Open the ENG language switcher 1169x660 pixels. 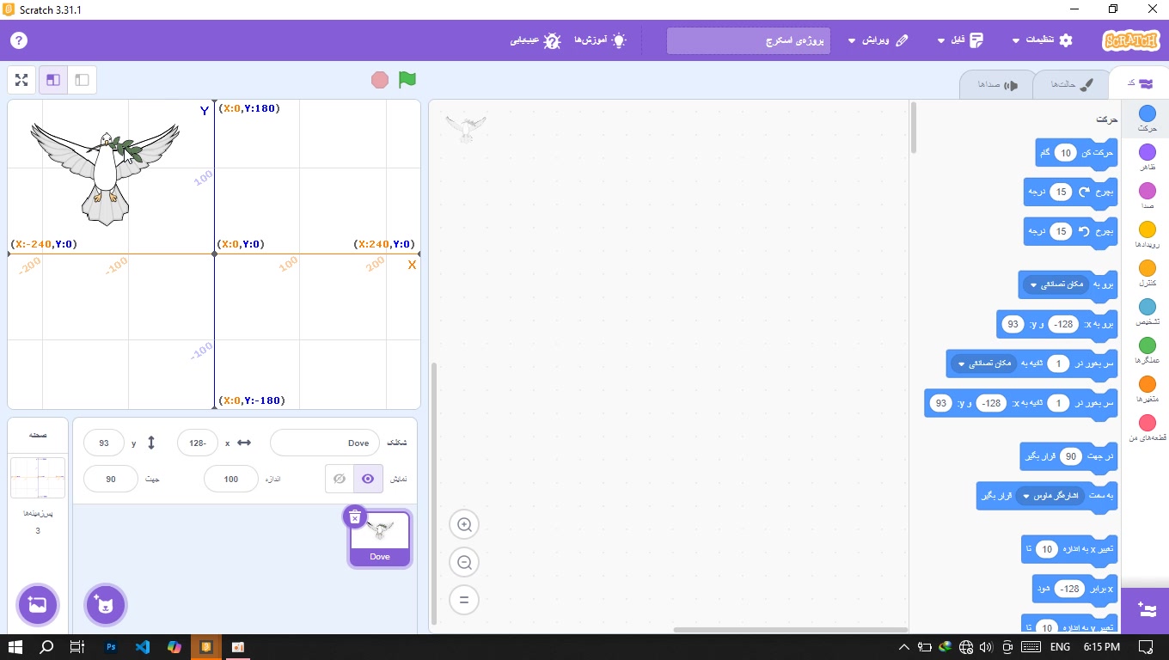[1060, 646]
